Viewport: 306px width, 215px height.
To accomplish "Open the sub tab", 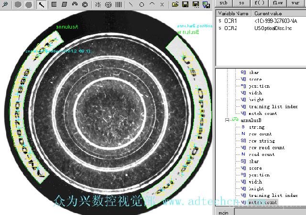I will [223, 3].
